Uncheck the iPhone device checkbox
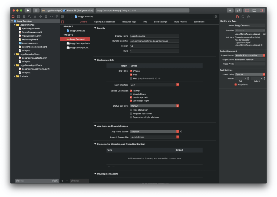 coord(131,71)
